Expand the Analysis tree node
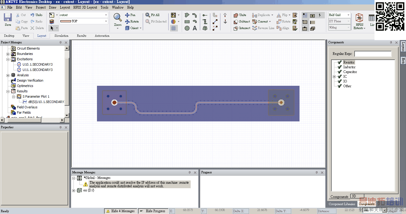 click(x=8, y=75)
